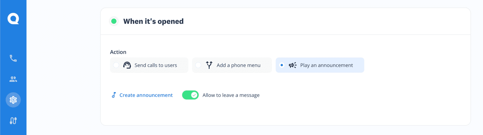Click the branching phone menu icon
Image resolution: width=483 pixels, height=135 pixels.
tap(209, 65)
